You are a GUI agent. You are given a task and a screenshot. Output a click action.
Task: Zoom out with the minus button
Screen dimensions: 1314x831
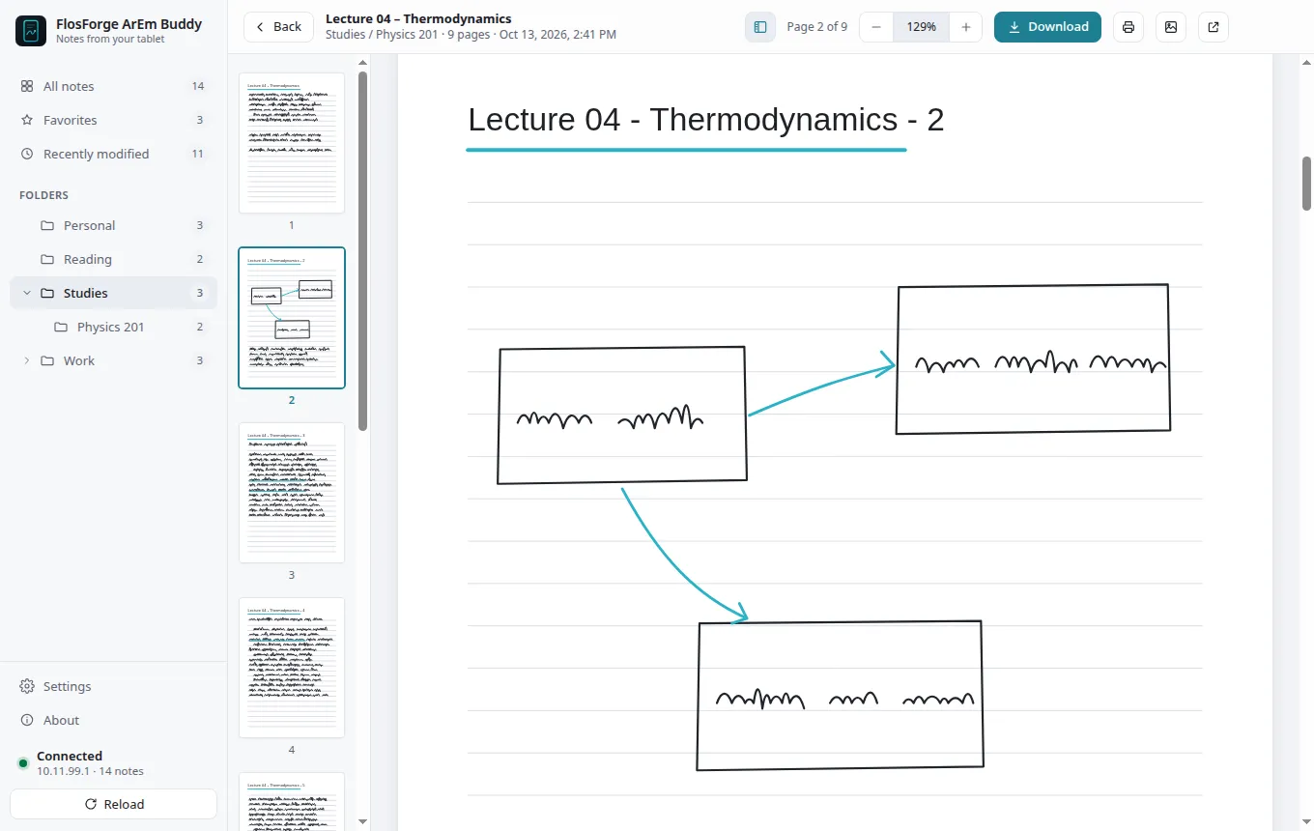876,27
